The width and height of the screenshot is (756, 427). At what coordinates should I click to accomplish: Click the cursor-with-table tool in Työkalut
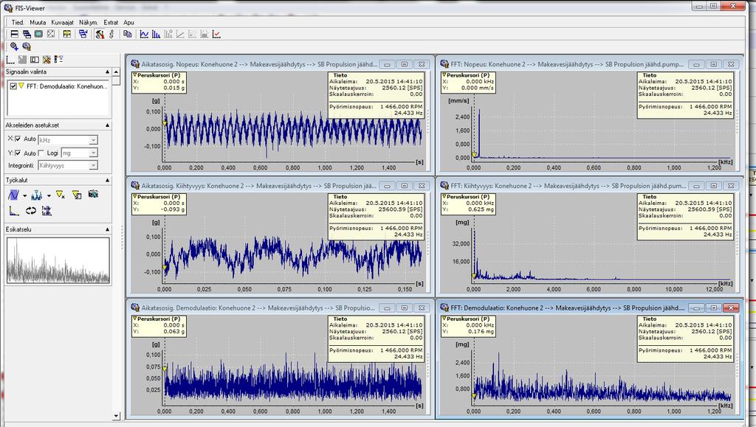[x=77, y=195]
